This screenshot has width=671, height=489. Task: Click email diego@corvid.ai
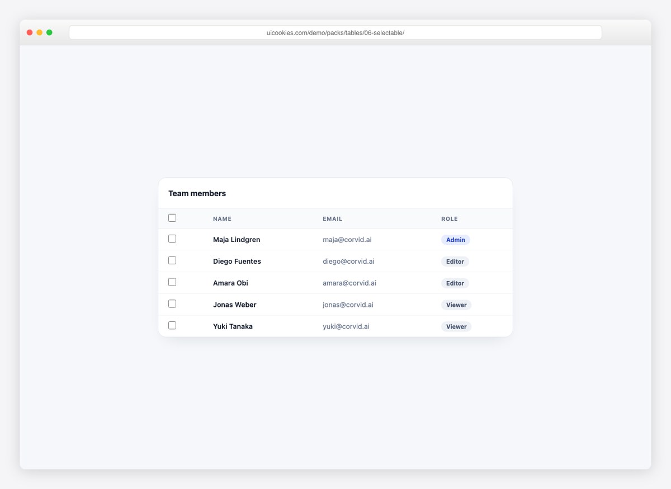click(348, 262)
